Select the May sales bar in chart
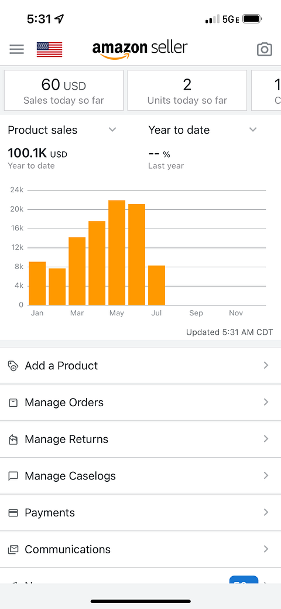Viewport: 281px width, 609px height. pos(117,253)
